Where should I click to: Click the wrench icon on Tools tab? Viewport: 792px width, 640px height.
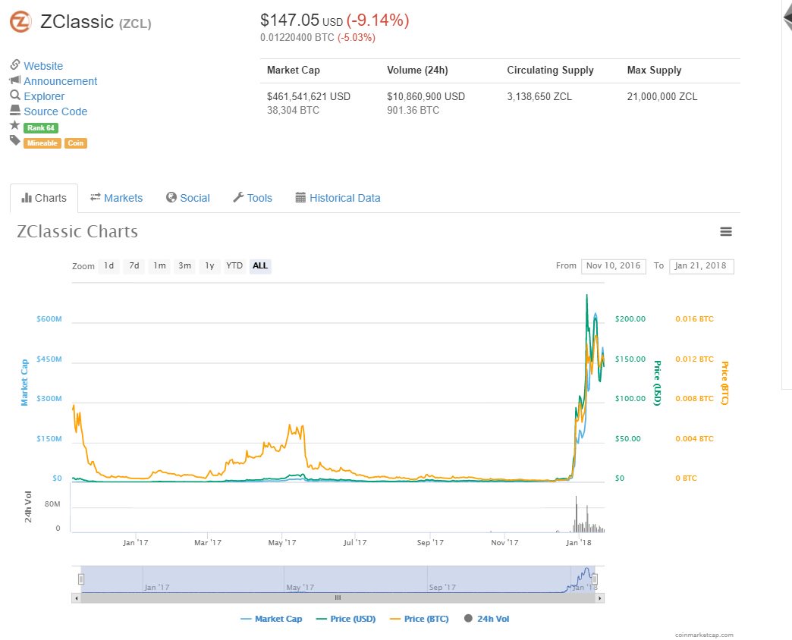[238, 197]
